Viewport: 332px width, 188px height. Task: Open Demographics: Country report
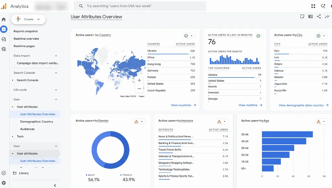tap(37, 121)
